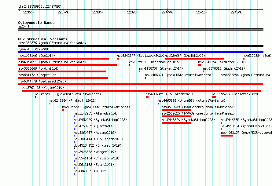Open nsv6350384 variant at right edge
The height and width of the screenshot is (186, 272).
coord(257,56)
